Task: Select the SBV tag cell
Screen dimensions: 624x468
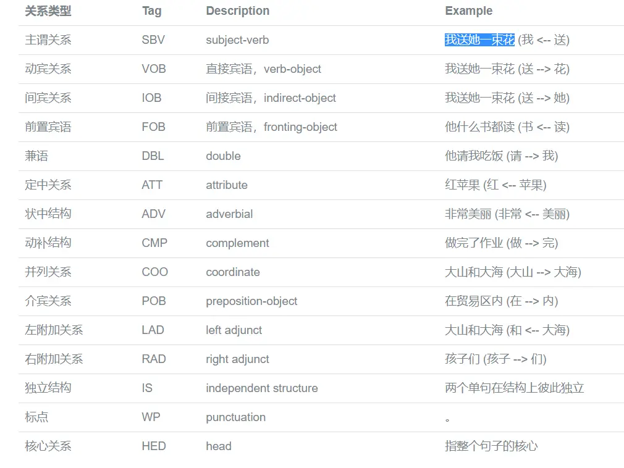Action: coord(153,40)
